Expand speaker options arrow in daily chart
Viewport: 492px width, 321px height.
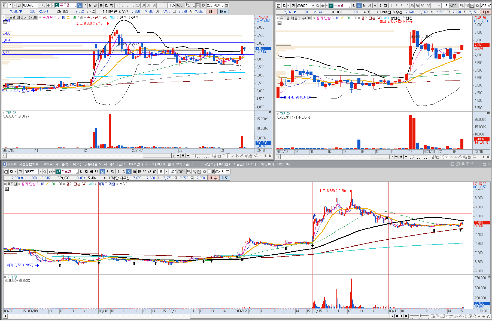(x=53, y=5)
